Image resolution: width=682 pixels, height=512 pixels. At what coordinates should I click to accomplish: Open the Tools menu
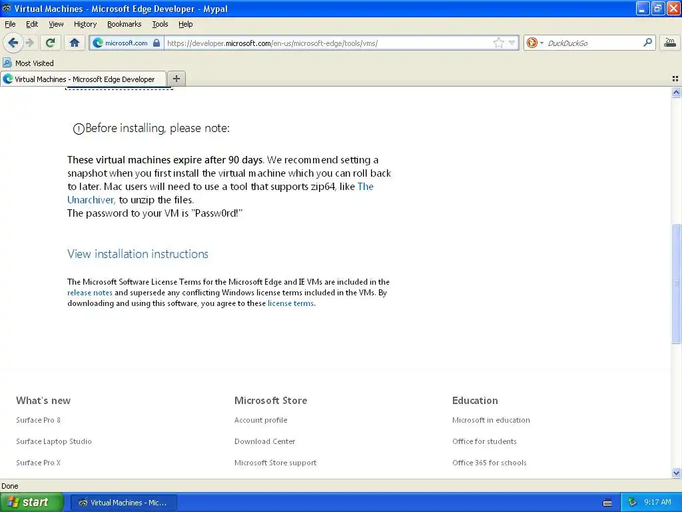coord(160,24)
